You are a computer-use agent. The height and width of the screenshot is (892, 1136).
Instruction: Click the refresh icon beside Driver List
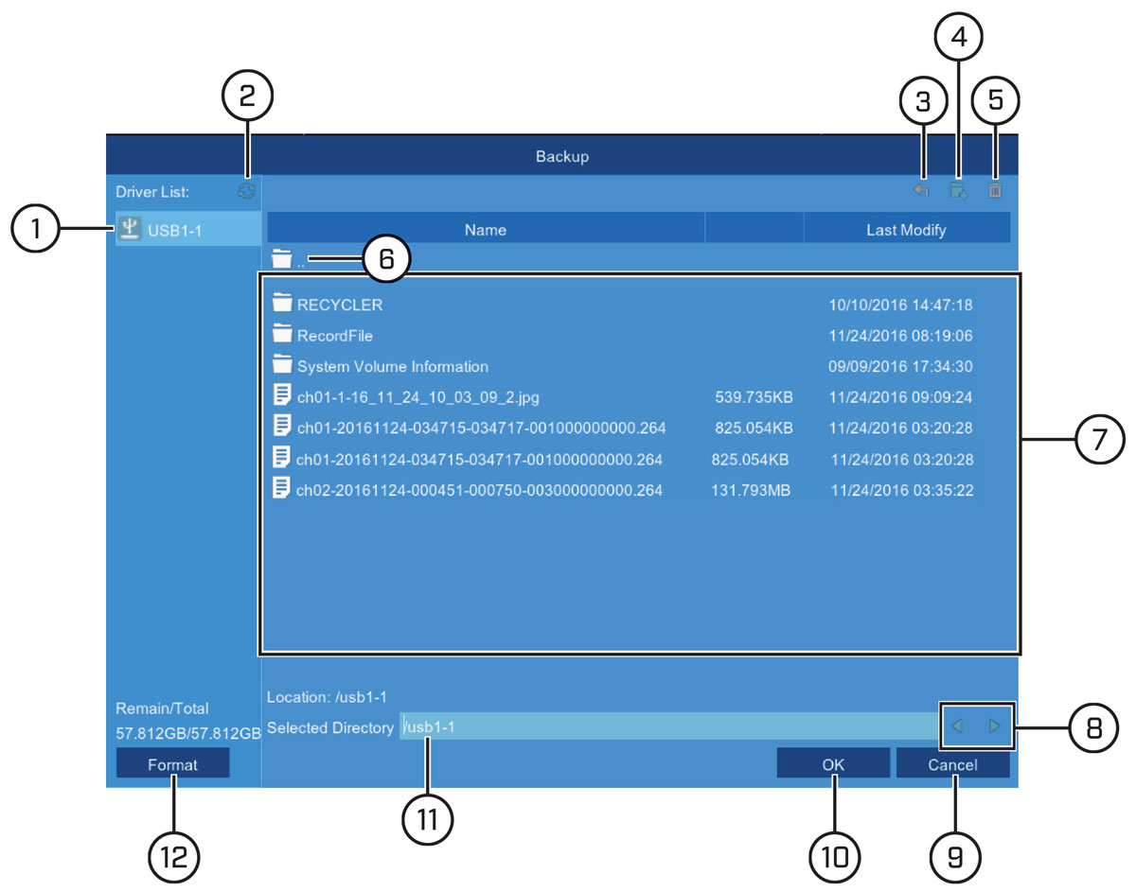pos(247,191)
